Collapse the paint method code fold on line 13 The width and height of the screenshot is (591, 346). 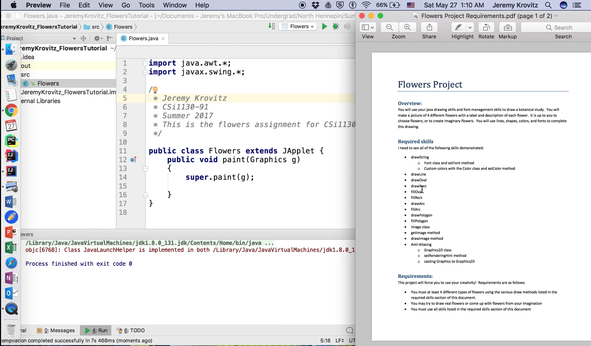point(146,169)
